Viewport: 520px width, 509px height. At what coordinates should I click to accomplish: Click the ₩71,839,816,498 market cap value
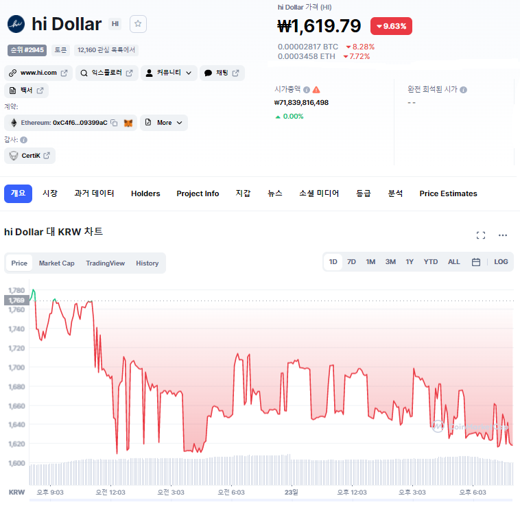coord(301,103)
